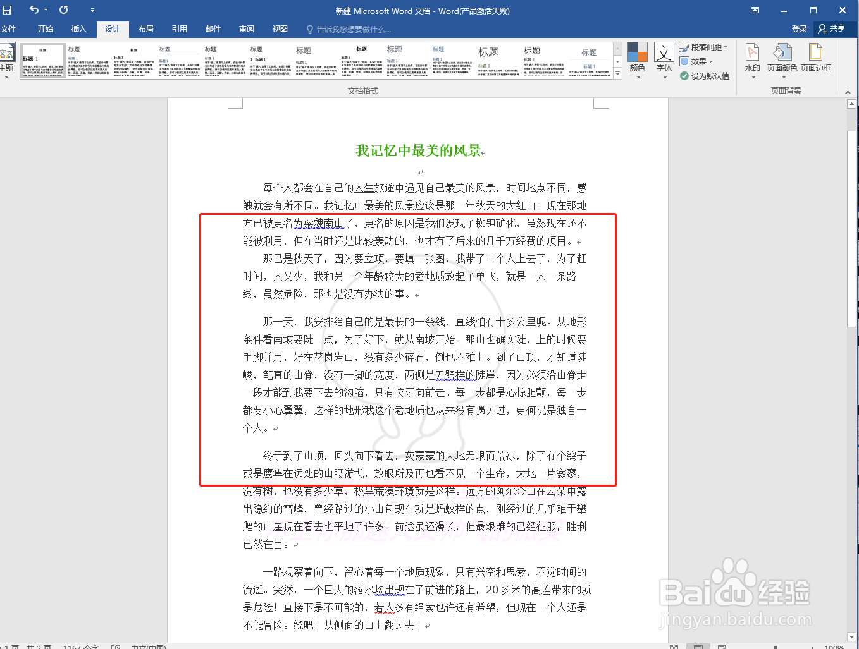Open the 邮件 ribbon tab
The width and height of the screenshot is (859, 649).
click(213, 29)
